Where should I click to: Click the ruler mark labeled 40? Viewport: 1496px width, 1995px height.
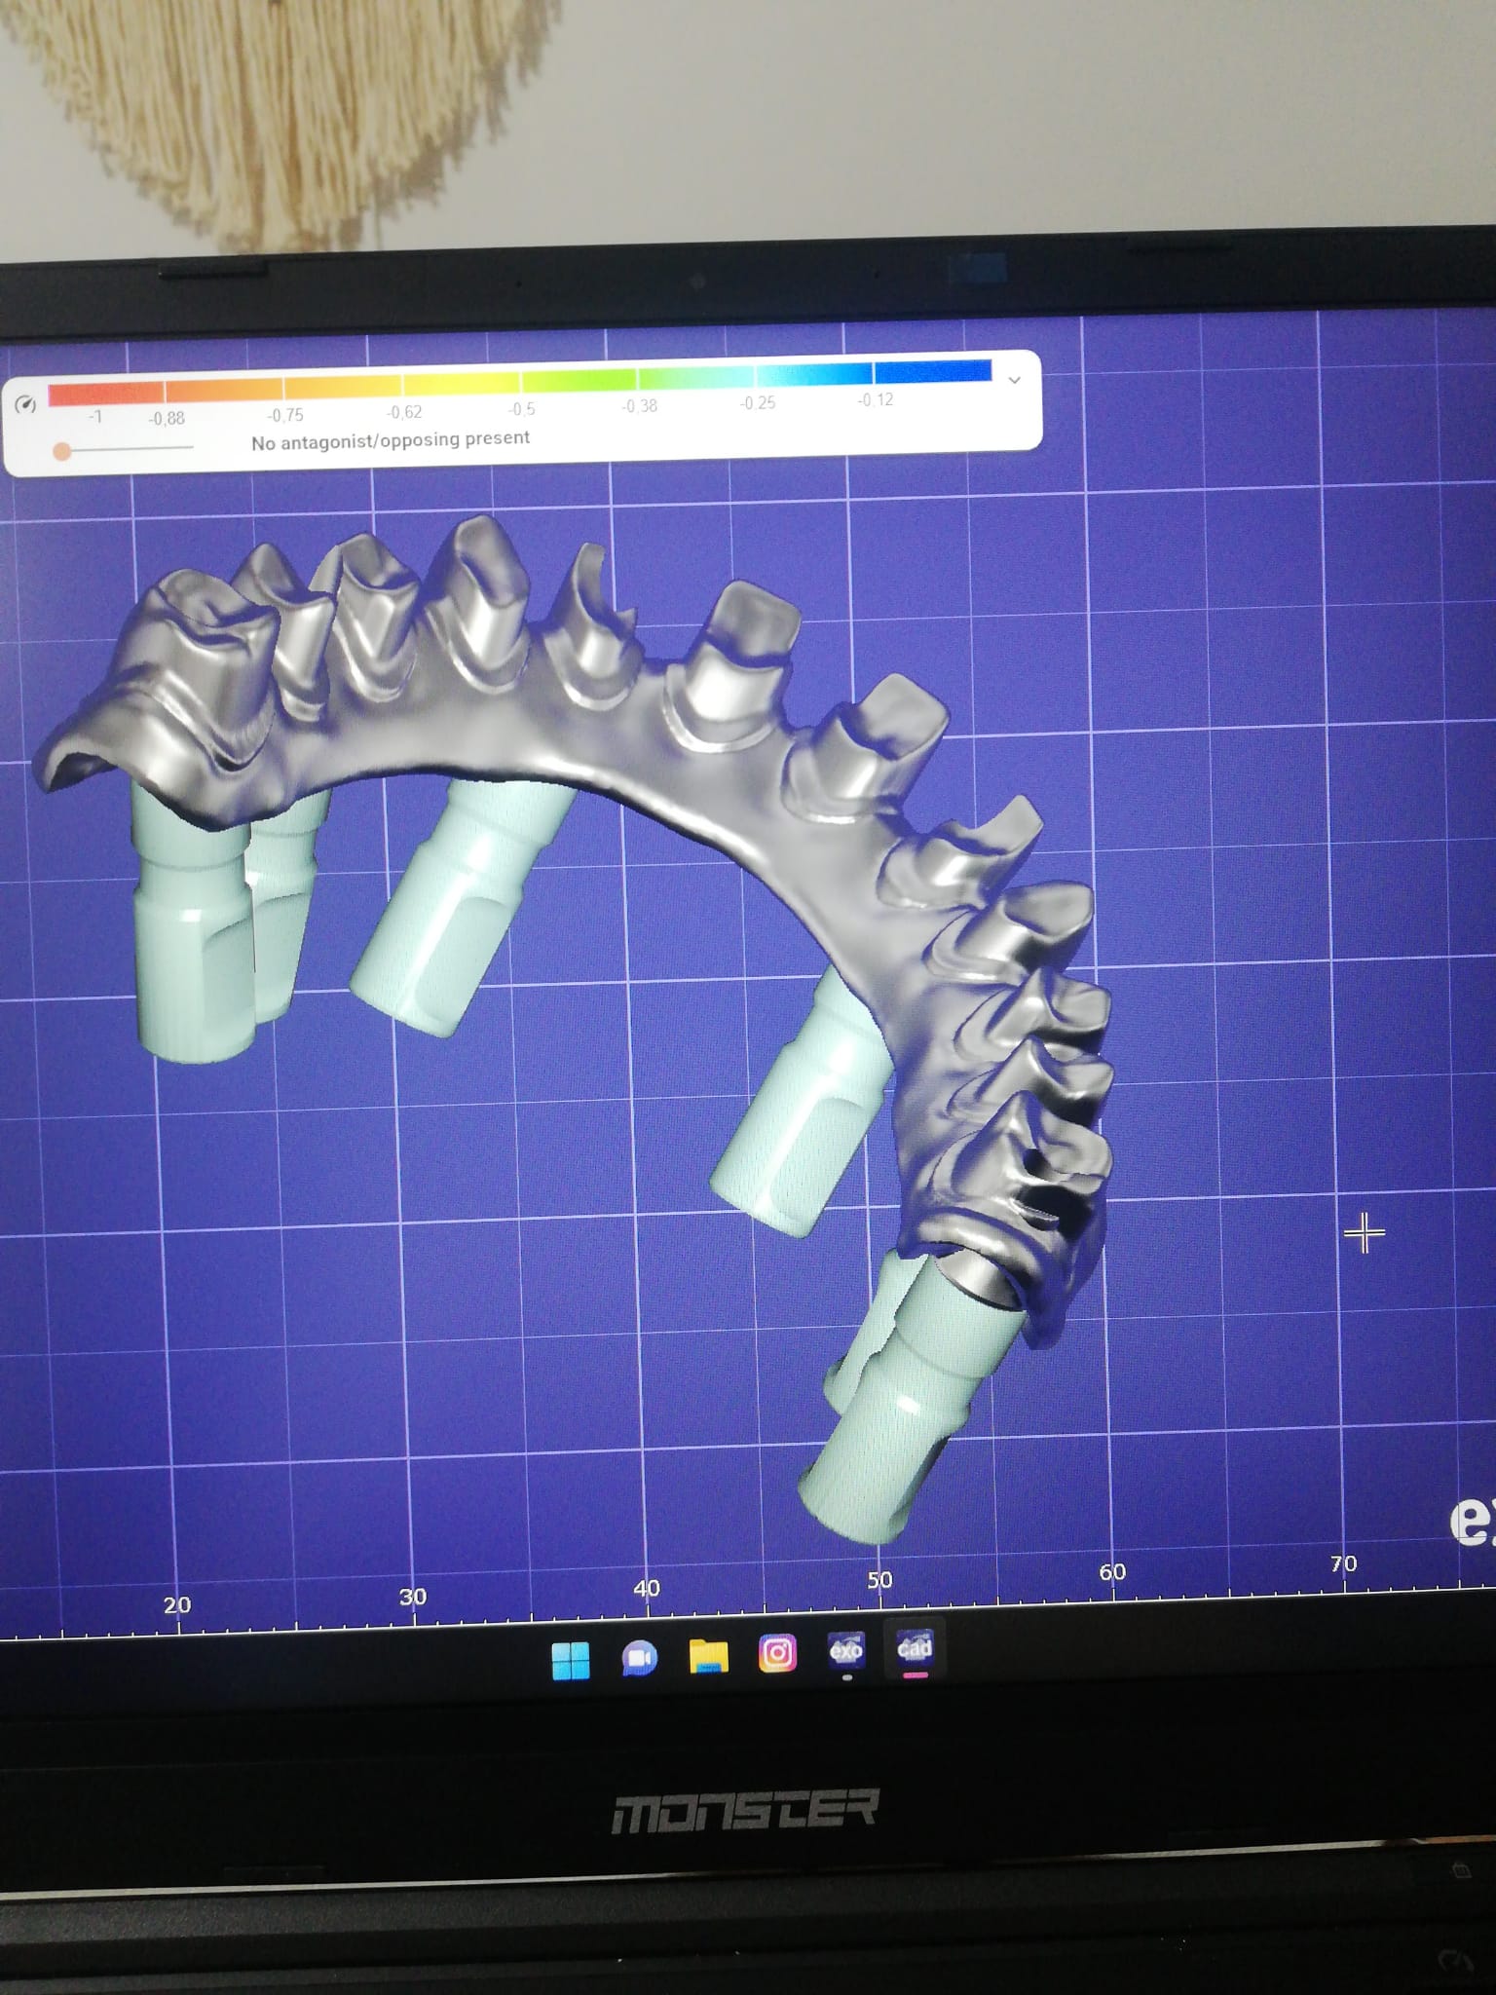click(x=646, y=1589)
